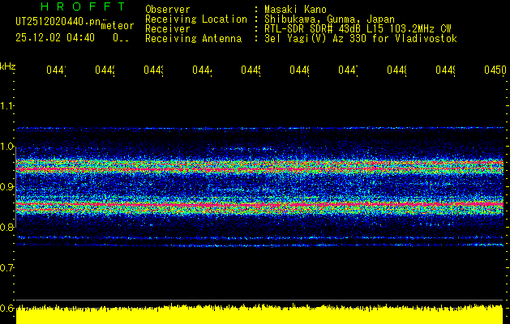This screenshot has height=324, width=510.
Task: Click the Shibukawa, Gunma, Japan location text
Action: 329,19
